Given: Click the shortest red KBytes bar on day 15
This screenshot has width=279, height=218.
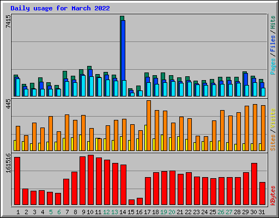Looking at the screenshot, I should [131, 202].
